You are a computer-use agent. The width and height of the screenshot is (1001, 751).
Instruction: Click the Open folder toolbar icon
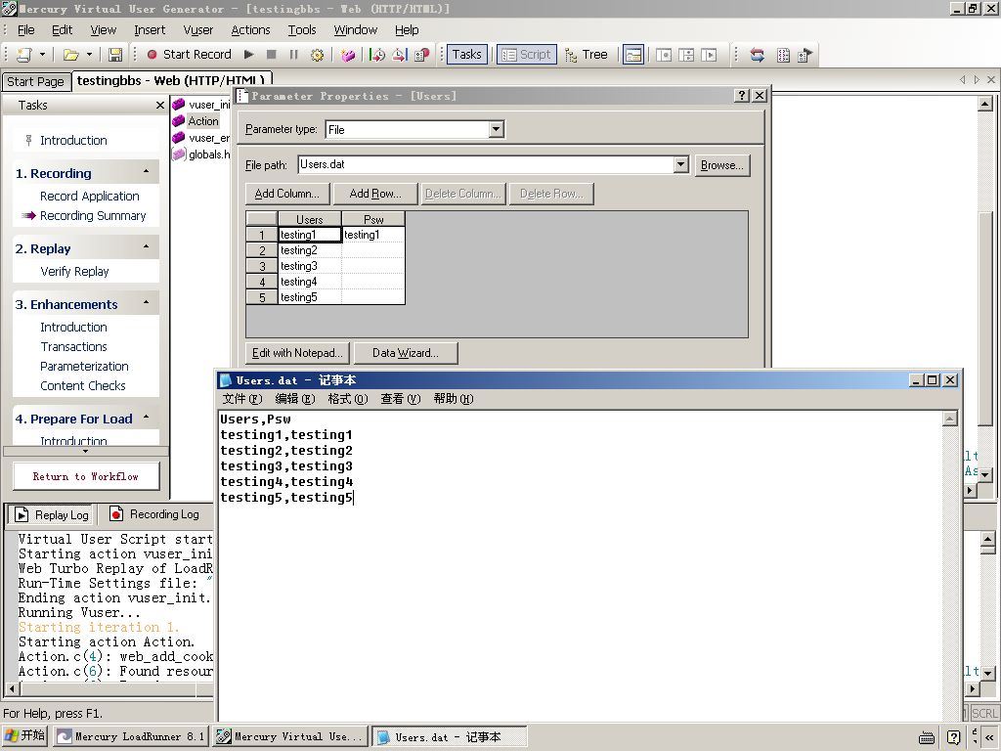coord(70,55)
